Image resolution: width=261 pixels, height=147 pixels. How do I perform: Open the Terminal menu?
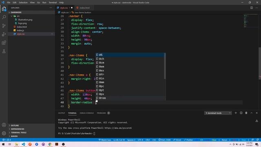(x=53, y=2)
